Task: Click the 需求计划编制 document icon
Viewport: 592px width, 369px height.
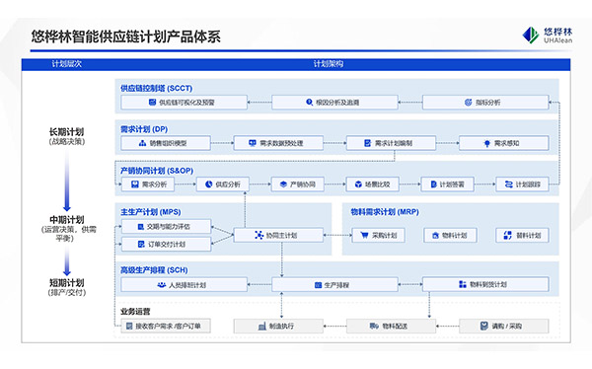Action: [x=367, y=143]
